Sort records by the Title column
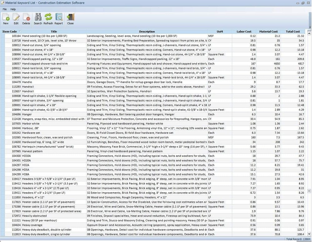This screenshot has width=312, height=242. pyautogui.click(x=54, y=31)
